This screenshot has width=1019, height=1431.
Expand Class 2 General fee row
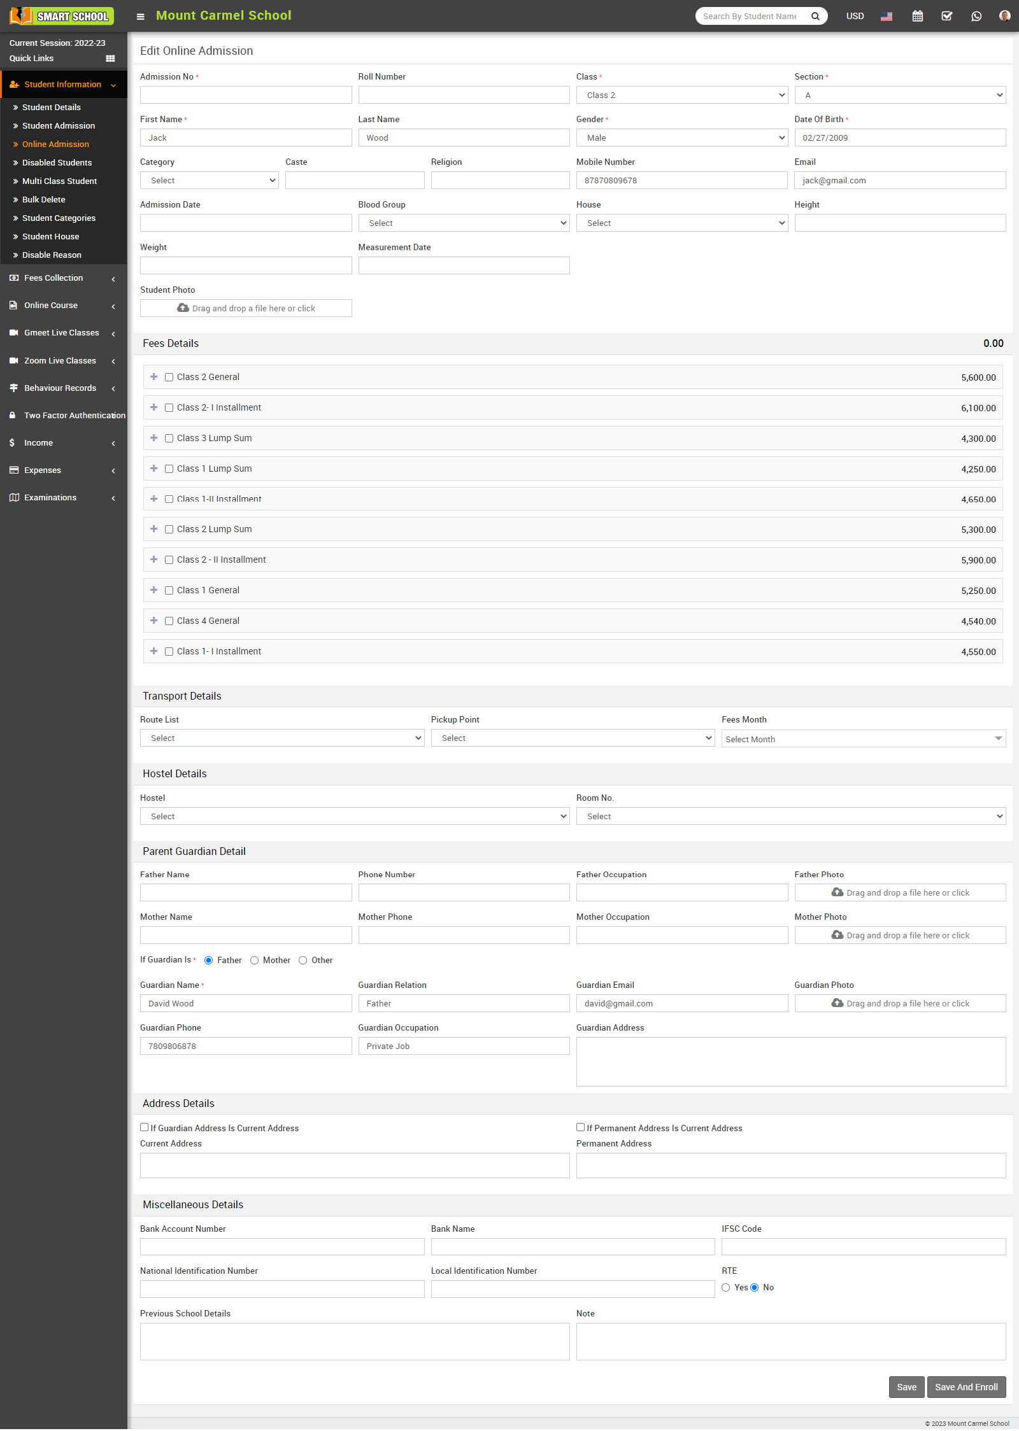pyautogui.click(x=153, y=377)
